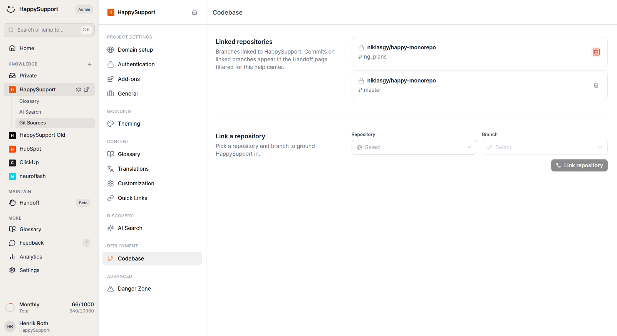This screenshot has height=336, width=617.
Task: Click the Analytics bar chart icon
Action: 12,257
